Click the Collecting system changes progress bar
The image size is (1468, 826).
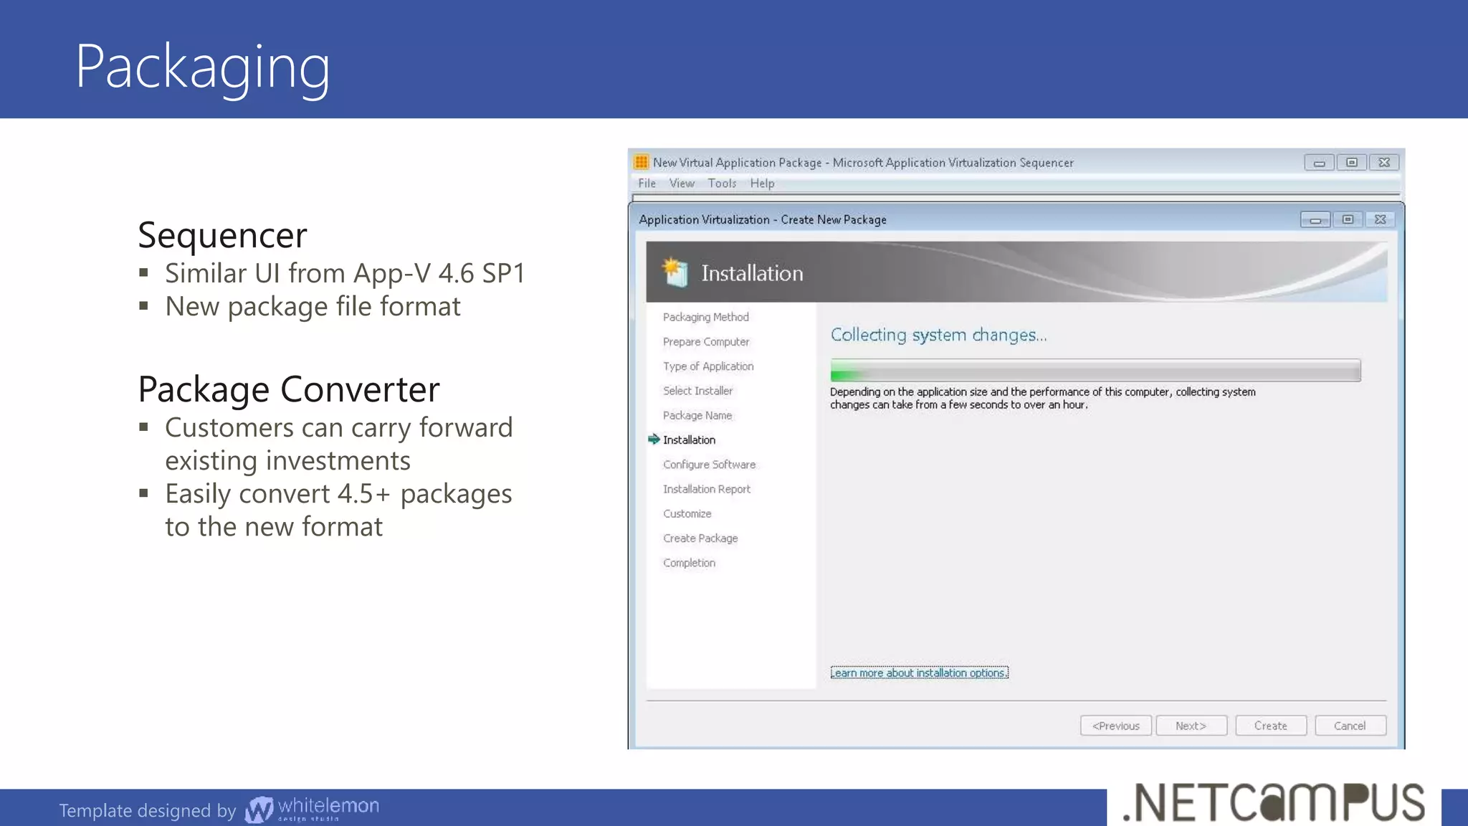tap(1095, 371)
